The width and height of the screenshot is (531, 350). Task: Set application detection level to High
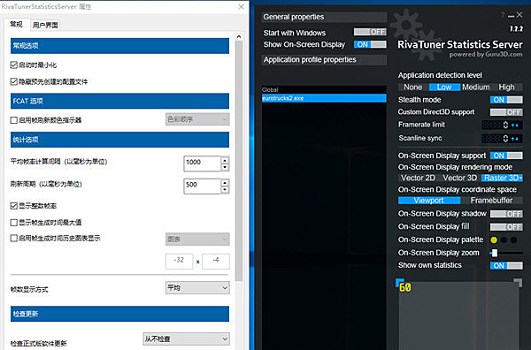[x=506, y=87]
